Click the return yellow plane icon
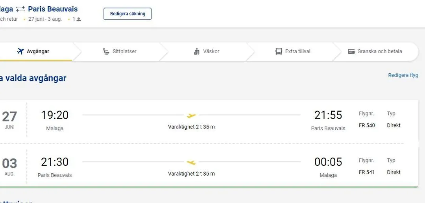 pos(191,162)
